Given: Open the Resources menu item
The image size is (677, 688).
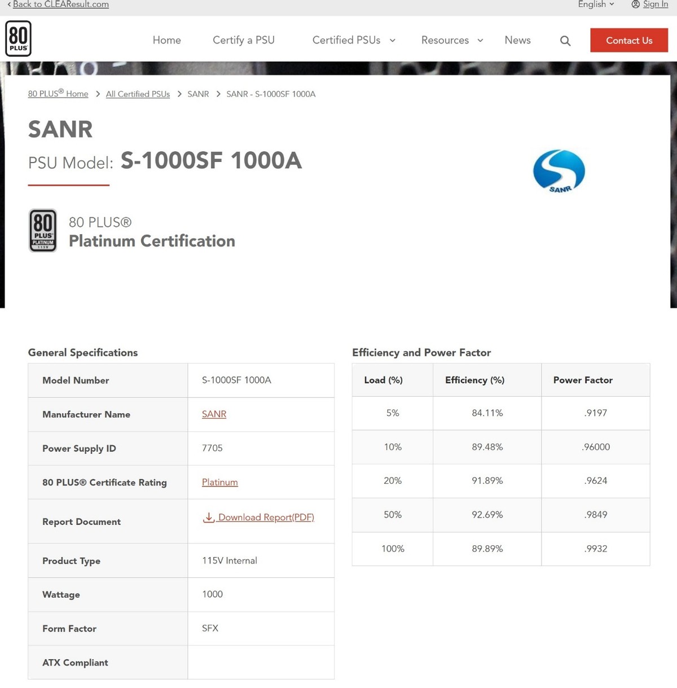Looking at the screenshot, I should click(445, 40).
